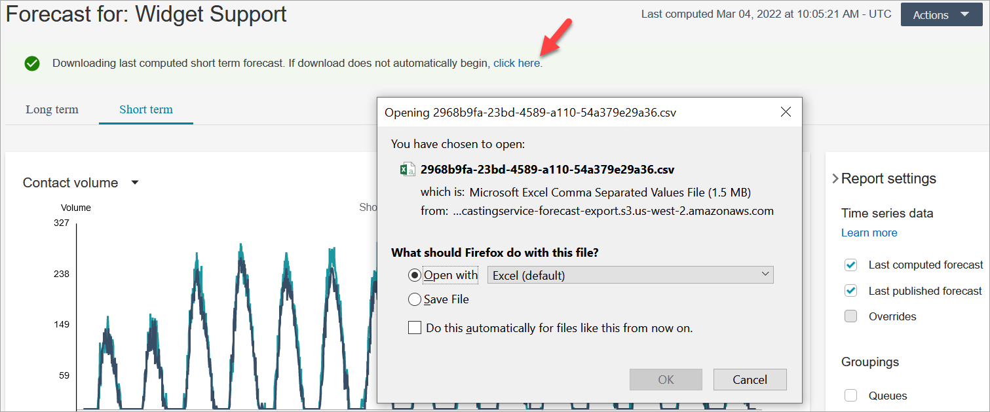Image resolution: width=990 pixels, height=412 pixels.
Task: Select the Open with radio button
Action: coord(414,274)
